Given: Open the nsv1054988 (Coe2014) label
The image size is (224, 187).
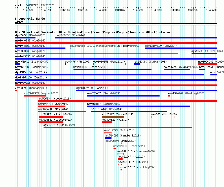Looking at the screenshot, I should coord(53,109).
